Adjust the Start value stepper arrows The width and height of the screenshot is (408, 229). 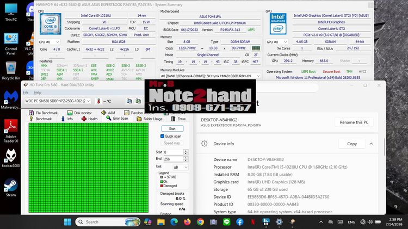pos(186,152)
